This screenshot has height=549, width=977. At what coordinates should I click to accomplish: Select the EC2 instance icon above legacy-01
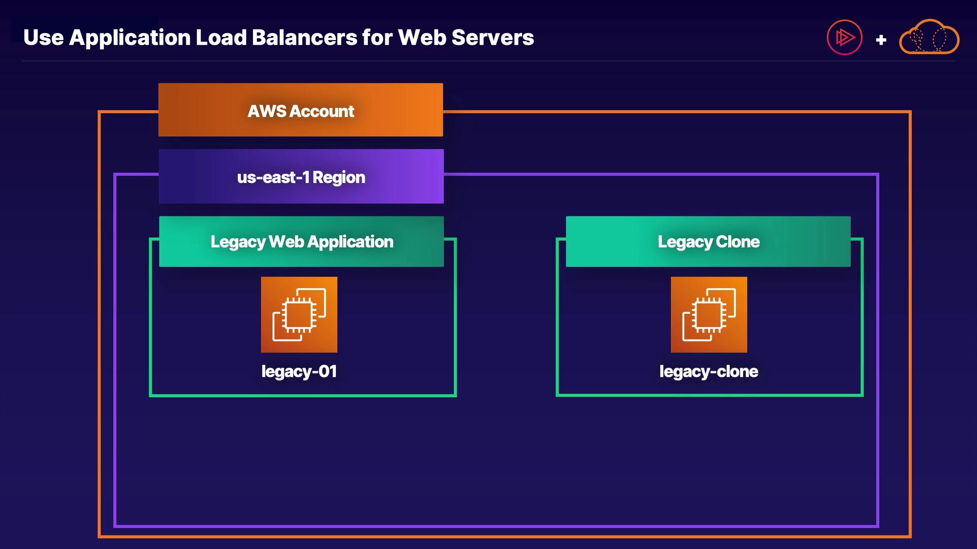[299, 315]
